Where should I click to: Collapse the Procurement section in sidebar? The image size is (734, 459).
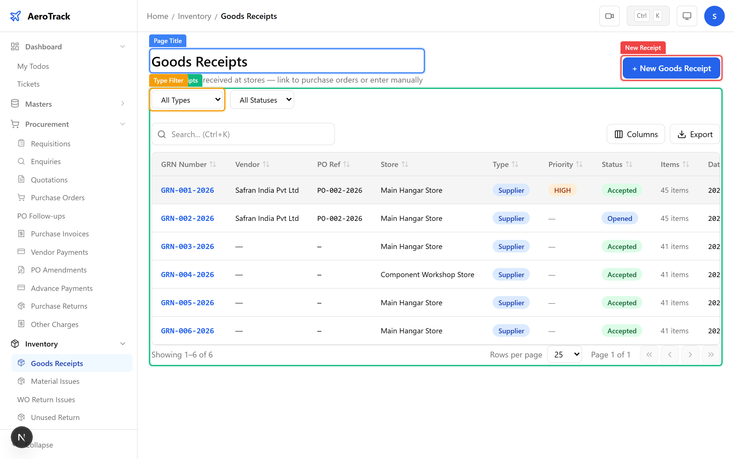[x=122, y=124]
